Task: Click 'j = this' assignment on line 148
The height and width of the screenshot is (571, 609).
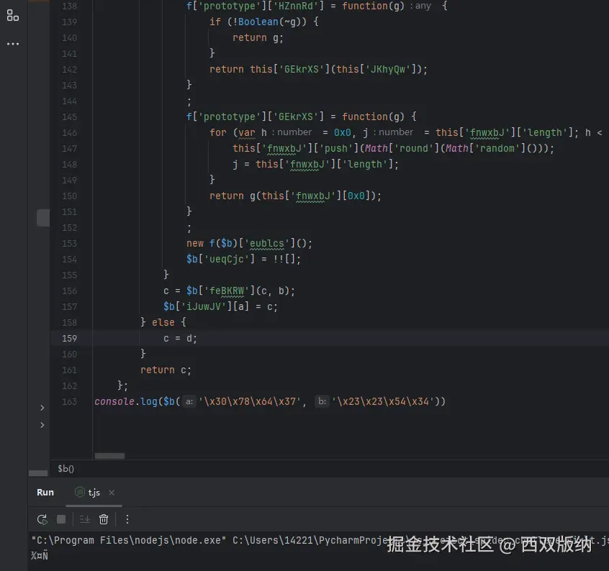Action: click(x=255, y=165)
